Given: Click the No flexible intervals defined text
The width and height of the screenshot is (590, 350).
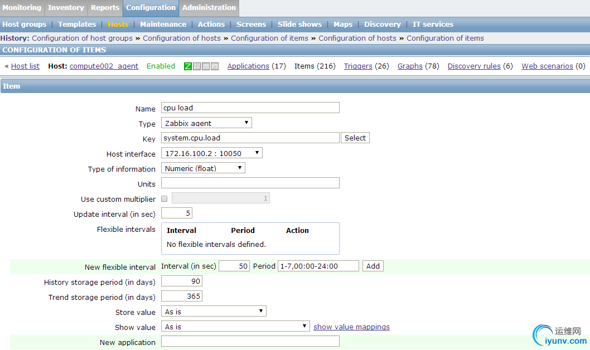Looking at the screenshot, I should (216, 244).
